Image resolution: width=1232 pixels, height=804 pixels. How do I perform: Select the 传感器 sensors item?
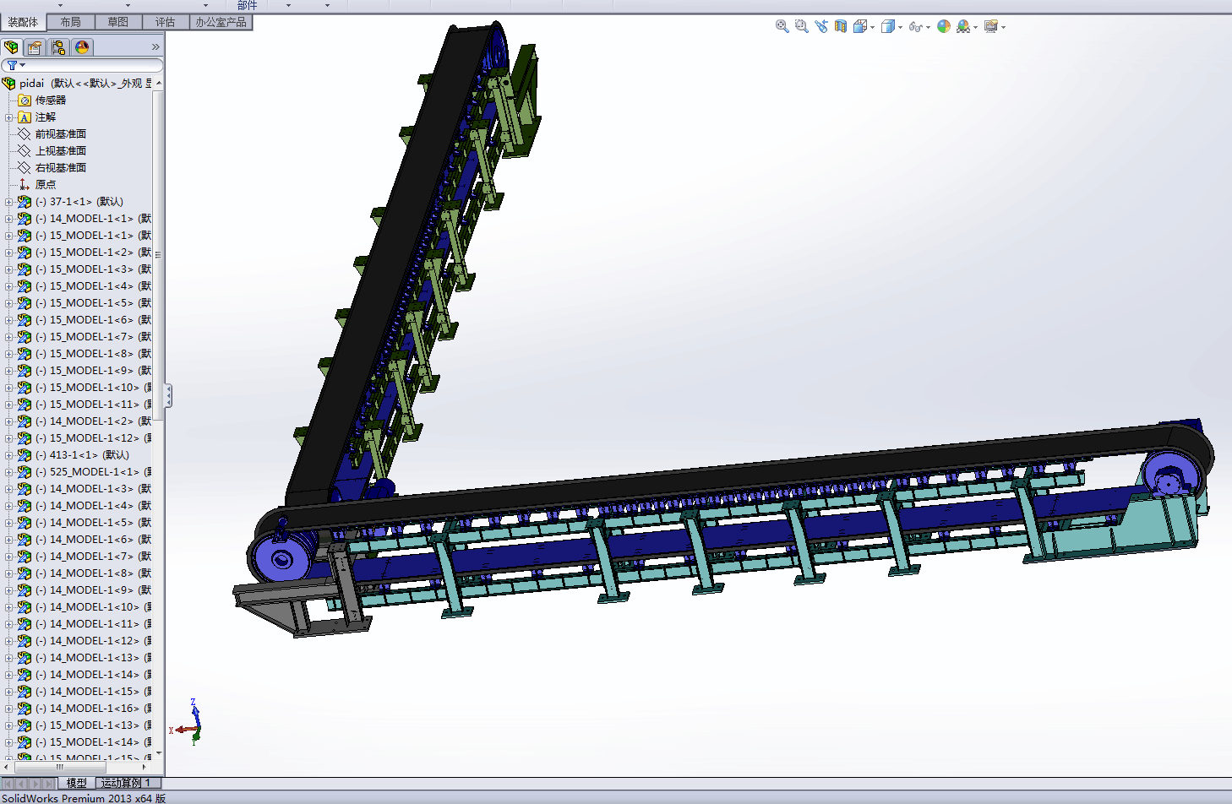coord(42,100)
